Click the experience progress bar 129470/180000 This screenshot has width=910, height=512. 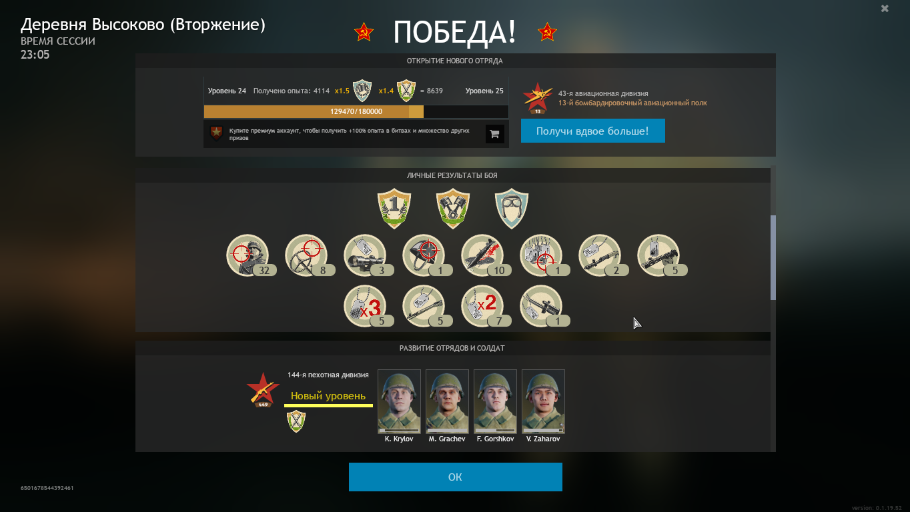coord(356,111)
